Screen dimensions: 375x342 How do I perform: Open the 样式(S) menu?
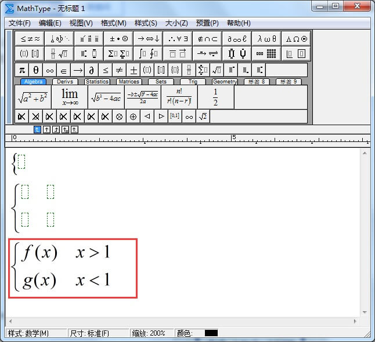coord(146,23)
